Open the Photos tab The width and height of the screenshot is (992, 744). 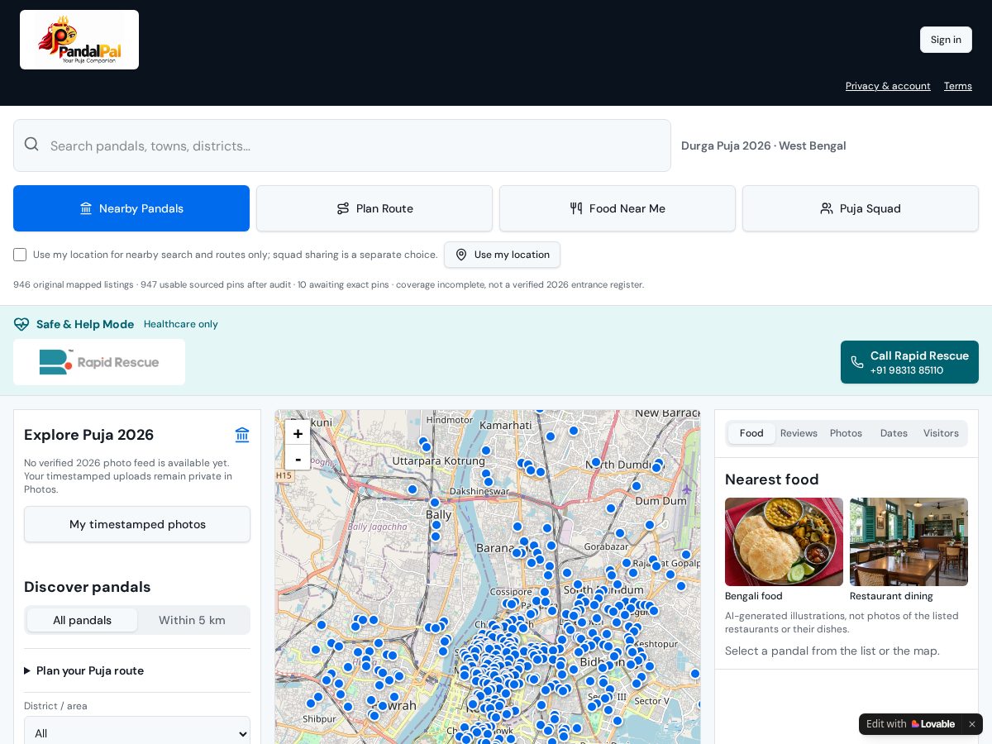pos(846,433)
